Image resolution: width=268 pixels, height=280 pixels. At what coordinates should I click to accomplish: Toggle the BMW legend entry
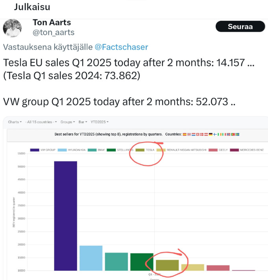coord(96,150)
